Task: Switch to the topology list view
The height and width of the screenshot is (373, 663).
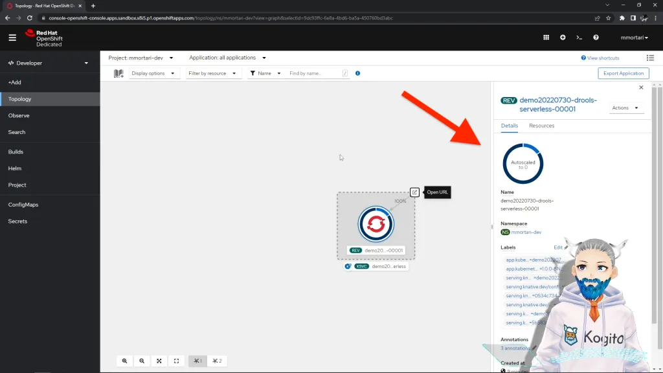Action: pyautogui.click(x=650, y=58)
